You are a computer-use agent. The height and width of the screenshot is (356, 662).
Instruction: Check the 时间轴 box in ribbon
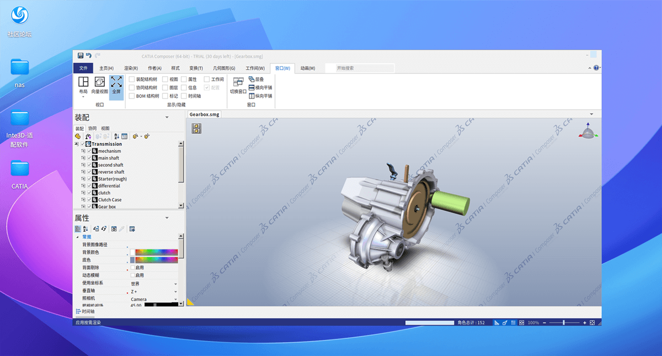[x=184, y=96]
